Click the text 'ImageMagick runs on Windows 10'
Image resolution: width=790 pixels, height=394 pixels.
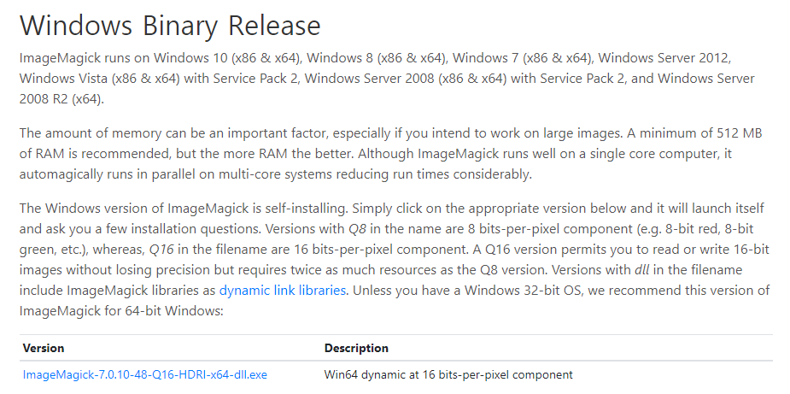(124, 58)
